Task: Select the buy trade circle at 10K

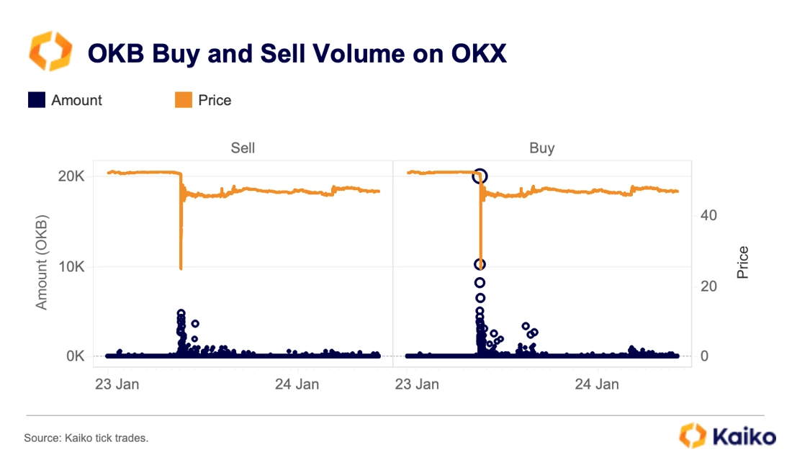Action: point(480,265)
